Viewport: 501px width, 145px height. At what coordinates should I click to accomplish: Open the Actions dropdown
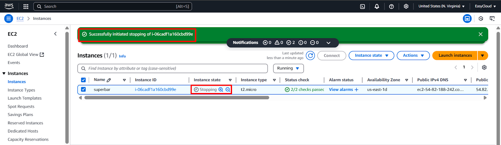pos(413,55)
